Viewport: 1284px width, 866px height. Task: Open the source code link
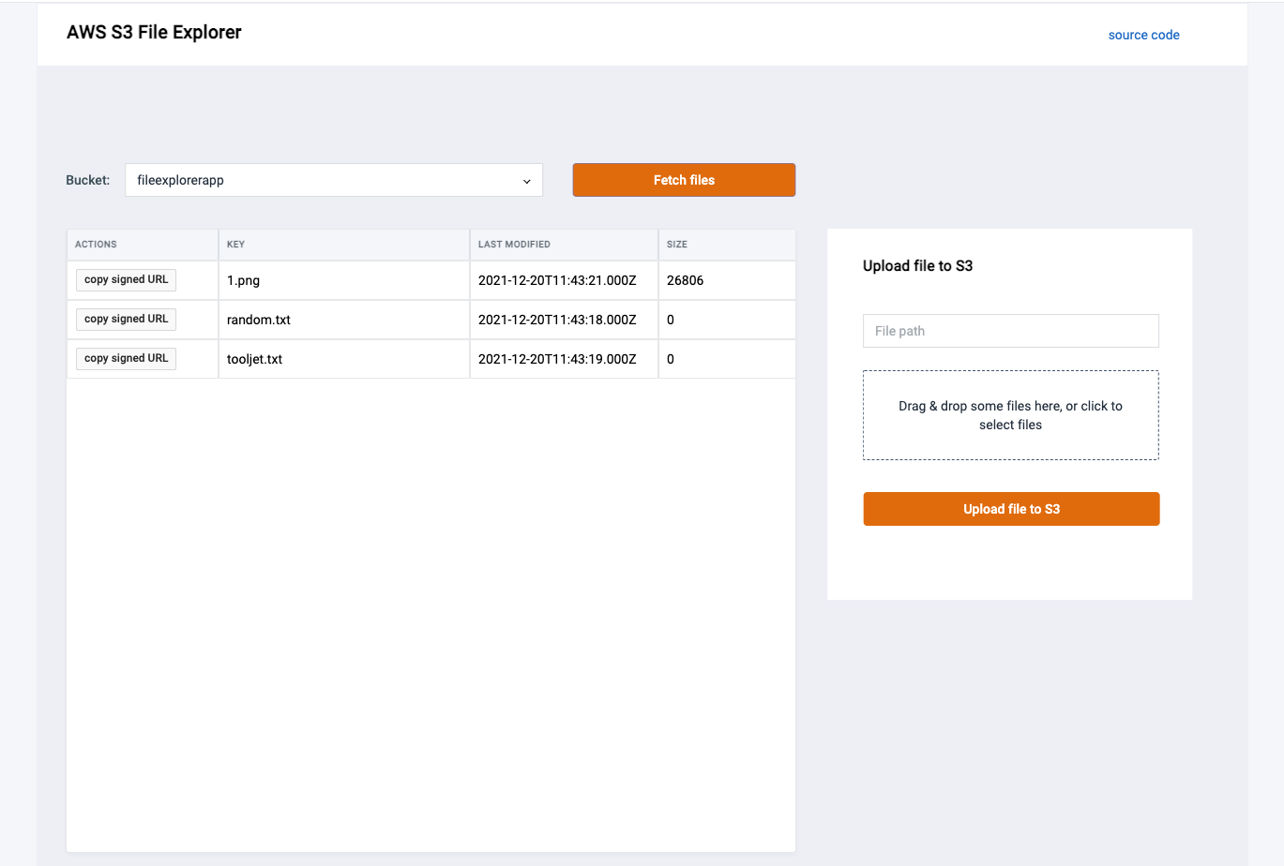tap(1143, 35)
